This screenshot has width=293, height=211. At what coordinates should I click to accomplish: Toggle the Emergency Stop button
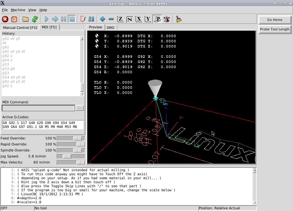[5, 19]
